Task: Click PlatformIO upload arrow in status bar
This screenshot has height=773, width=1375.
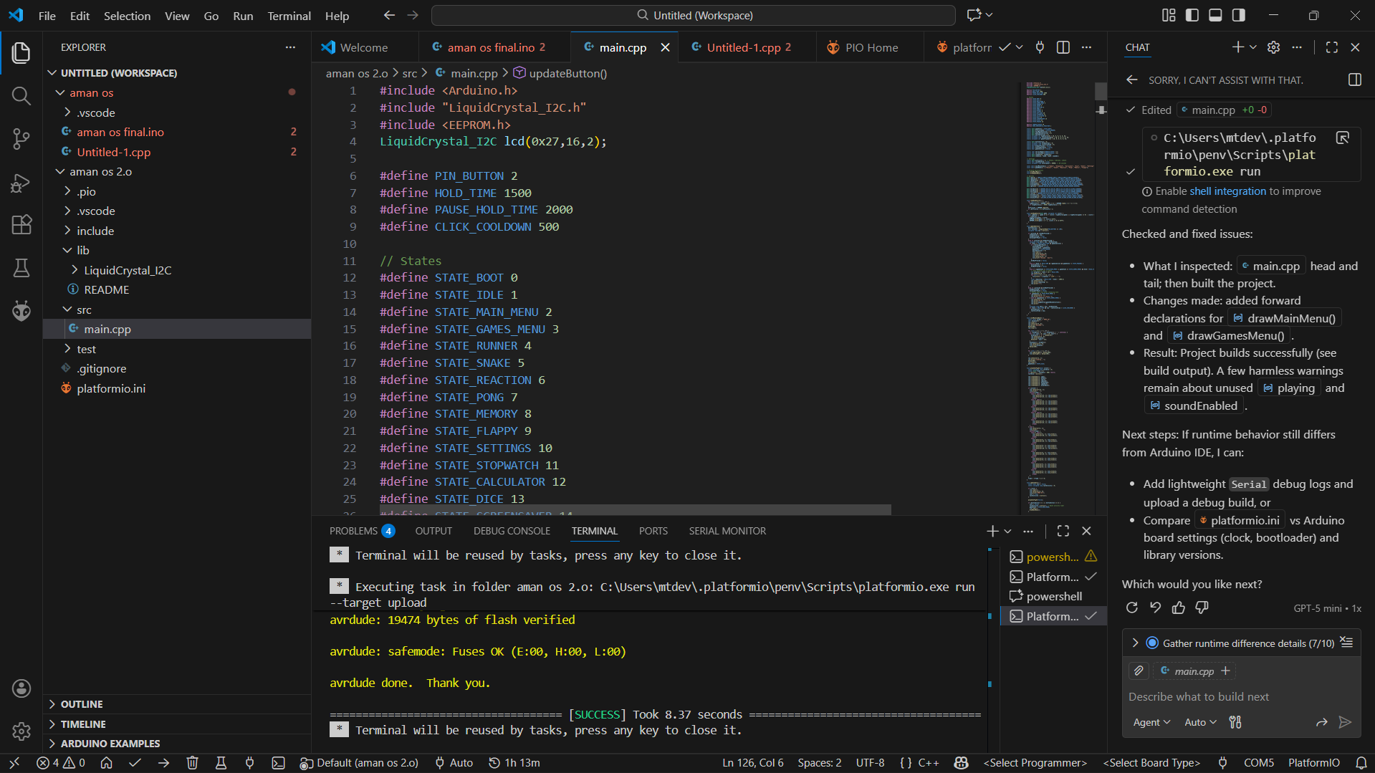Action: click(x=163, y=763)
